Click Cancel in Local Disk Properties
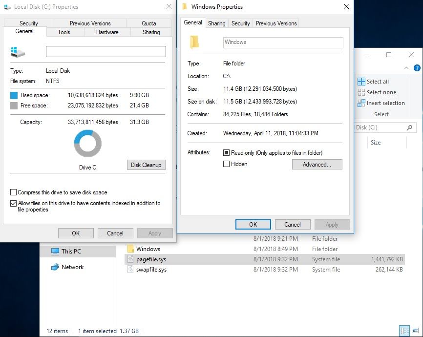 click(115, 233)
